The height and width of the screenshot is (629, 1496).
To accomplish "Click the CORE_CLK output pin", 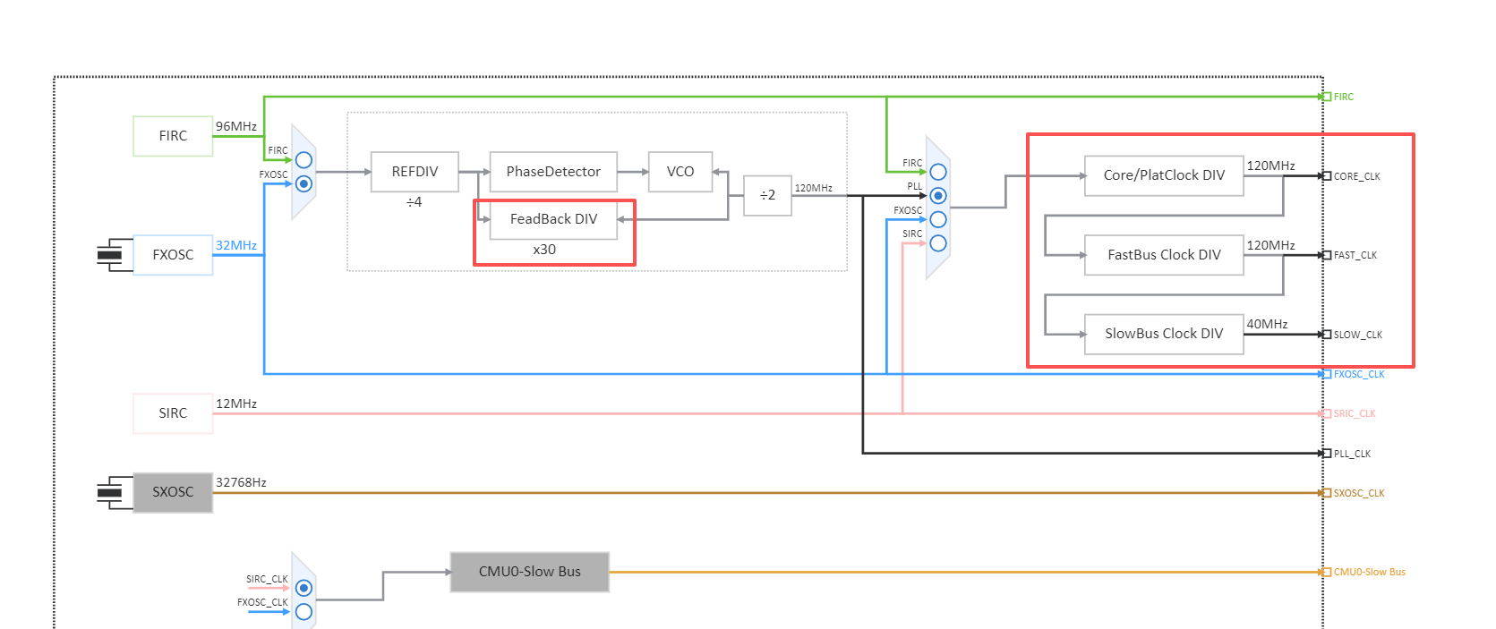I will [1326, 176].
